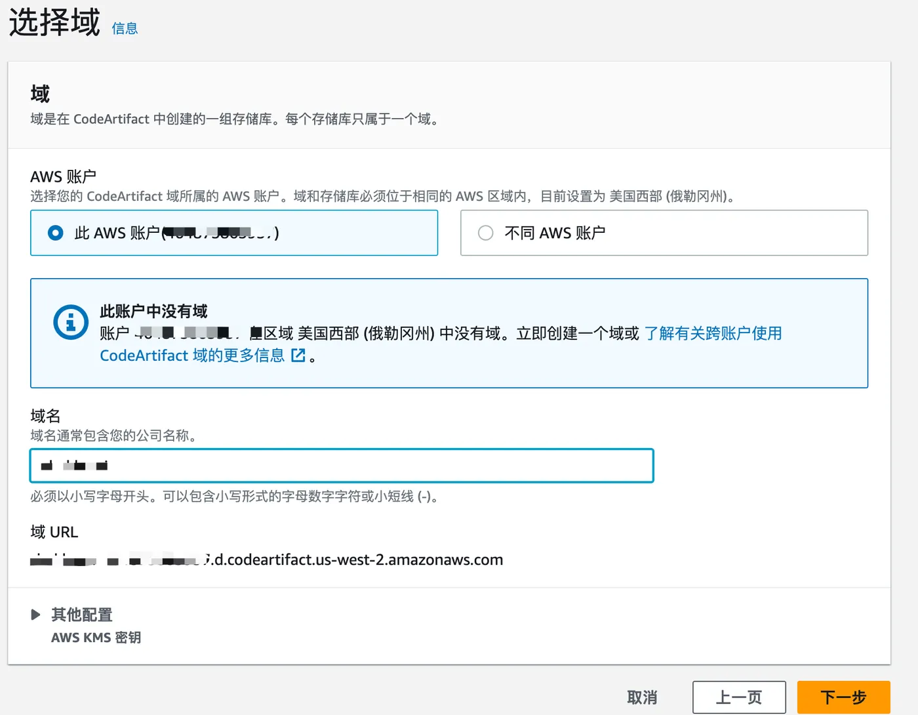The height and width of the screenshot is (715, 918).
Task: Click the 必须以小写字母开头 hint text
Action: coord(233,497)
